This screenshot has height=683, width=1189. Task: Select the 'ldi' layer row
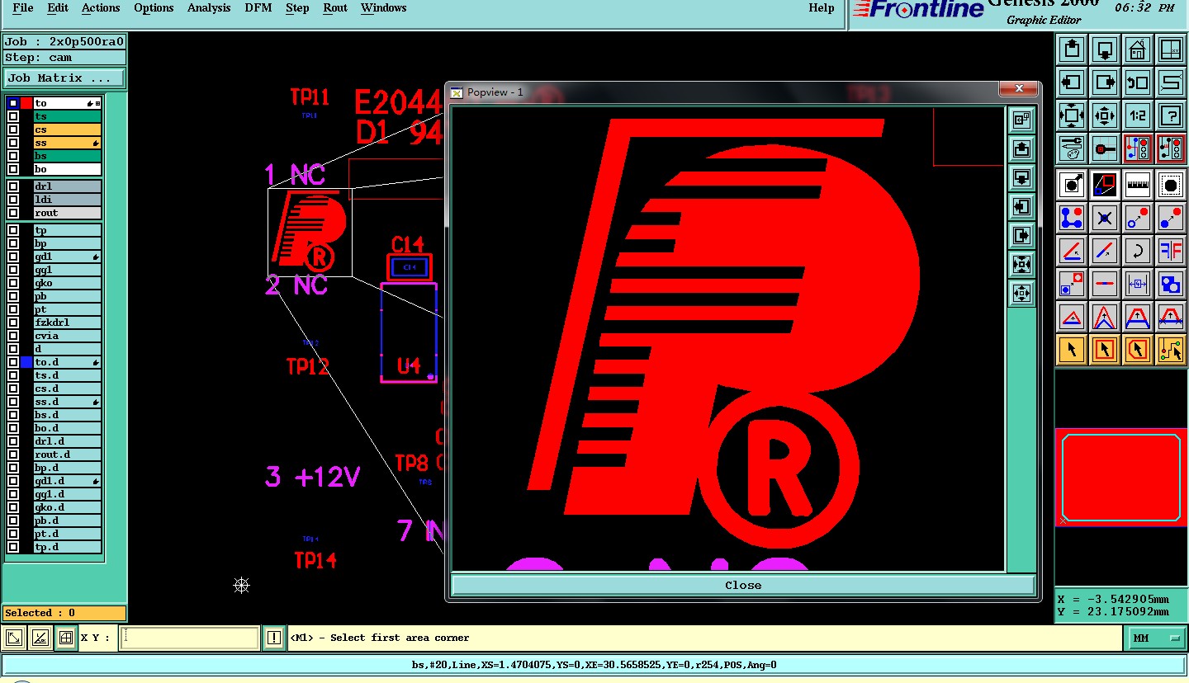point(67,200)
